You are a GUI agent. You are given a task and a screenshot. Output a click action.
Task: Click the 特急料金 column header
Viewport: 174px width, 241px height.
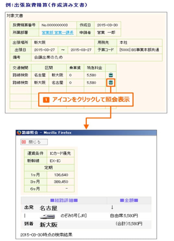coord(95,68)
